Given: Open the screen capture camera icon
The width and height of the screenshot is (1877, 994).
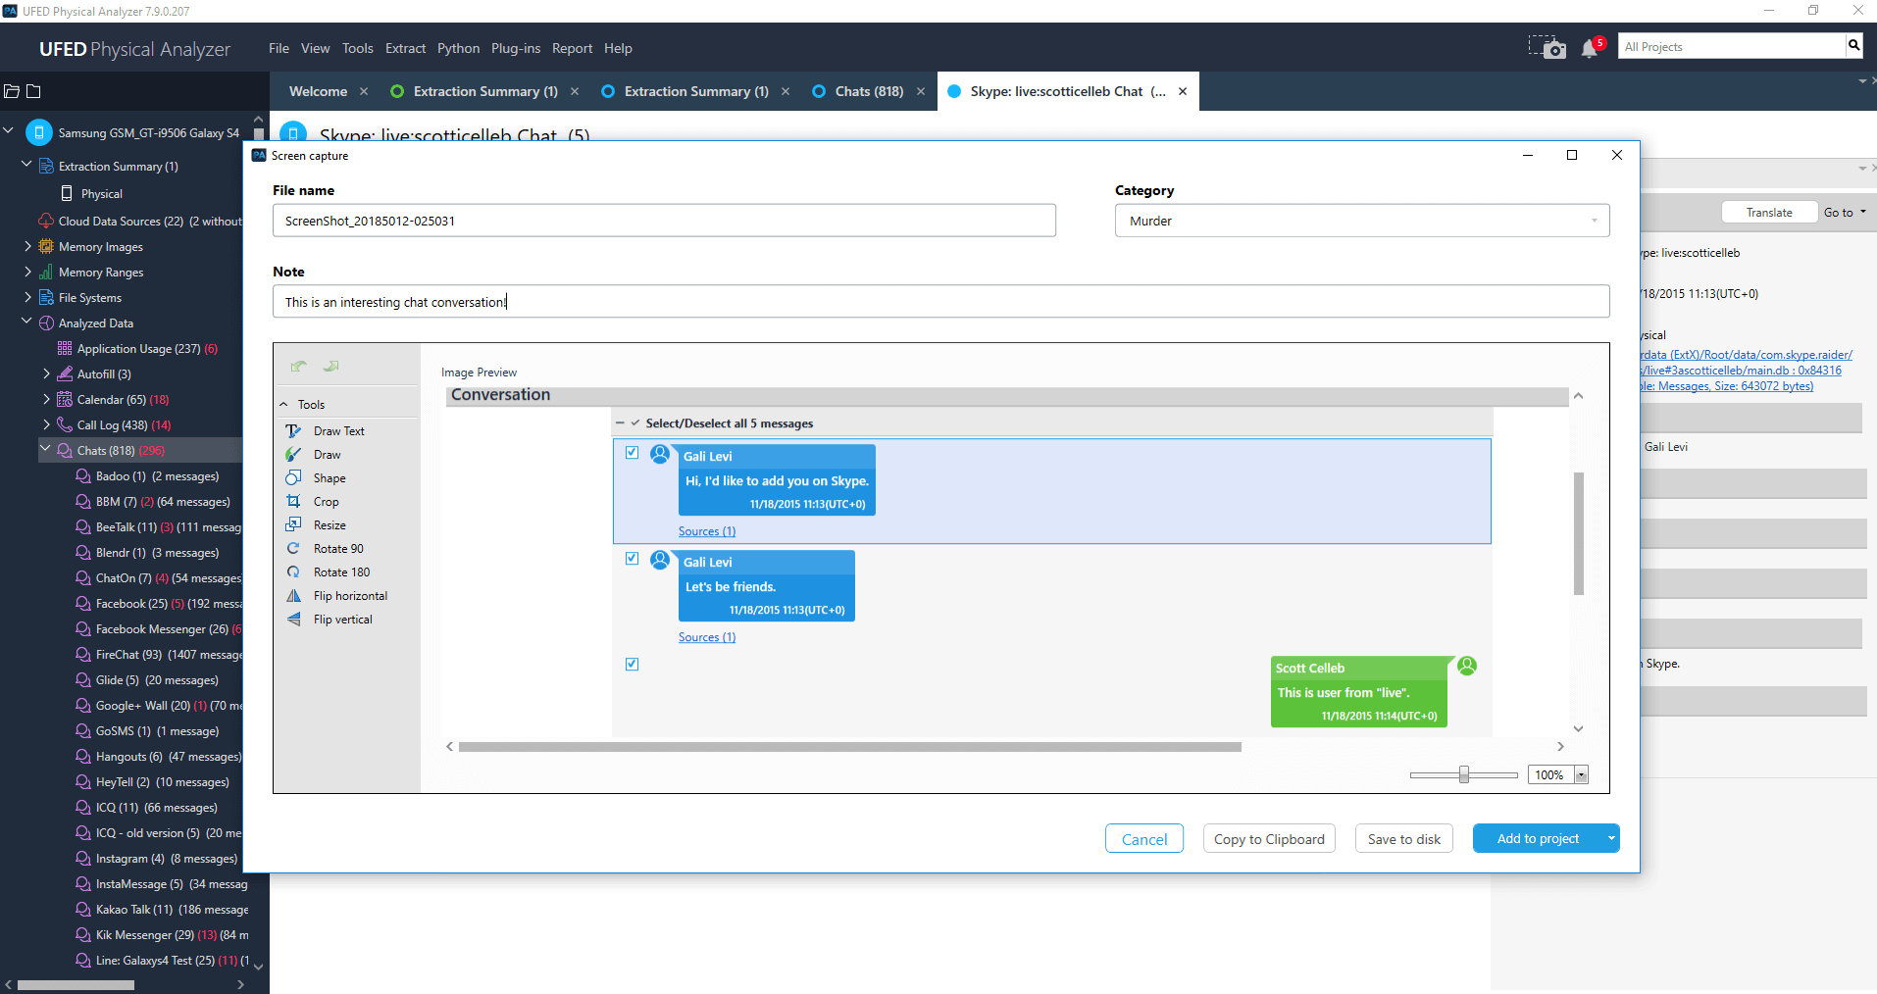Looking at the screenshot, I should click(1547, 47).
